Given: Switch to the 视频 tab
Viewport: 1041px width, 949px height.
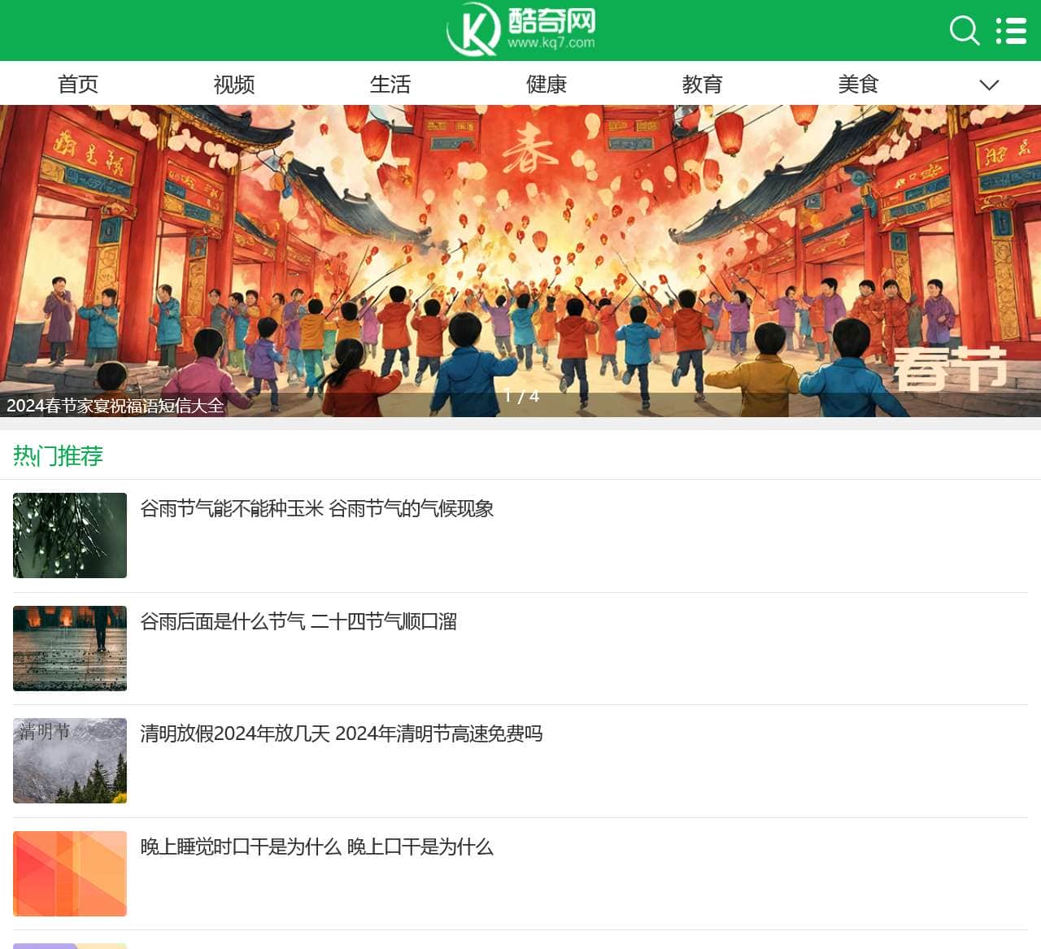Looking at the screenshot, I should (x=234, y=84).
